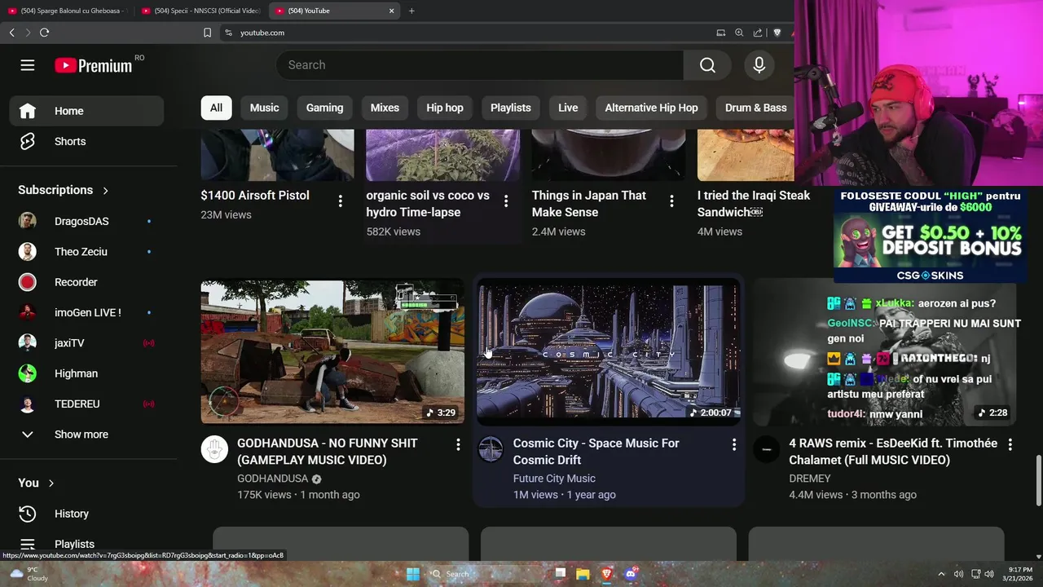Open File Explorer from the taskbar
Viewport: 1043px width, 587px height.
coord(583,574)
